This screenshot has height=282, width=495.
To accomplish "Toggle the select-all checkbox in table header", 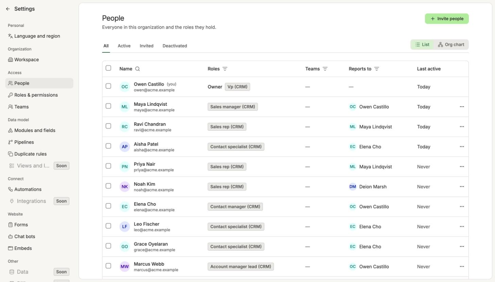I will tap(108, 68).
